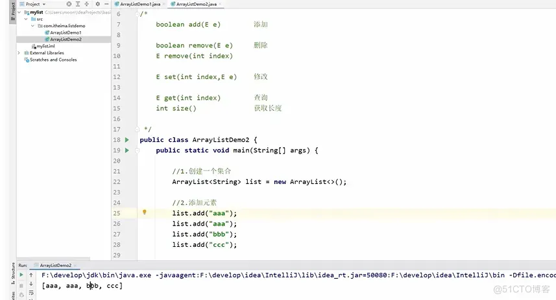Collapse the com.itheima.listdemo package node

click(32, 26)
